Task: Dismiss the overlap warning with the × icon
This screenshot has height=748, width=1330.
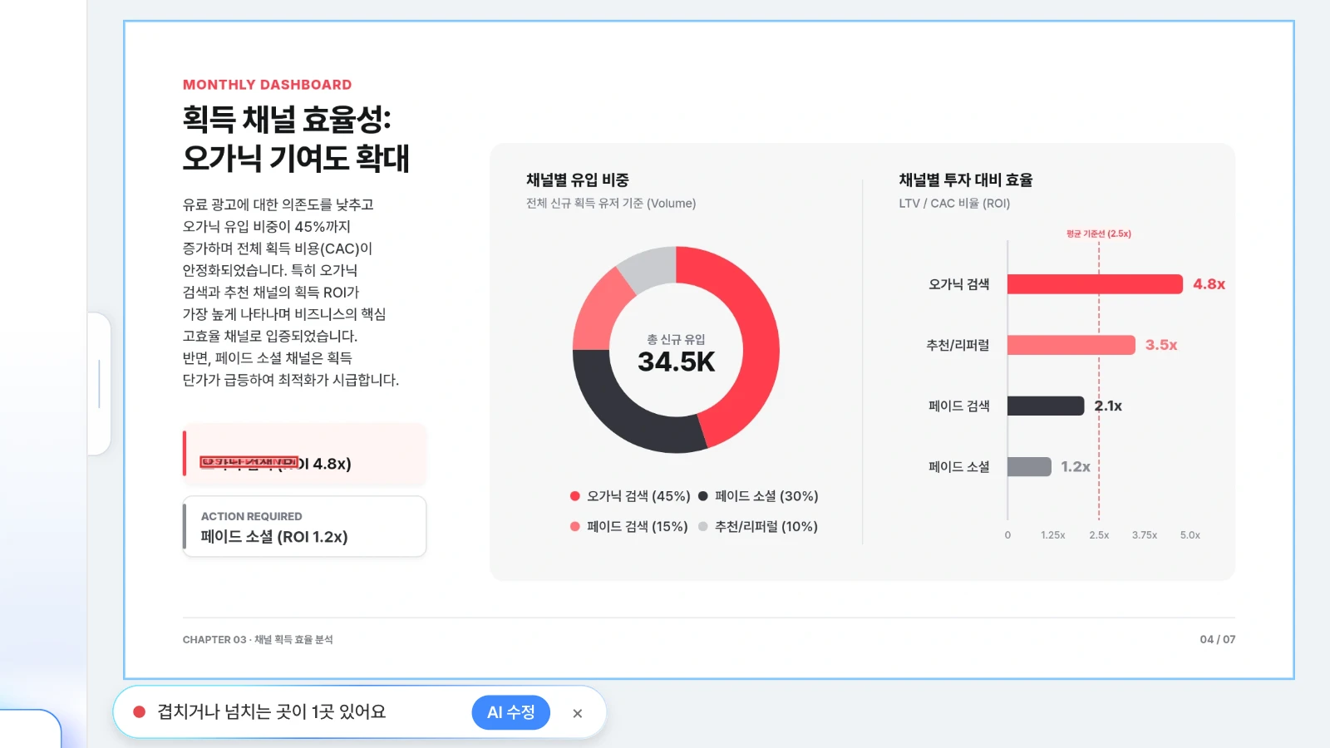Action: point(578,713)
